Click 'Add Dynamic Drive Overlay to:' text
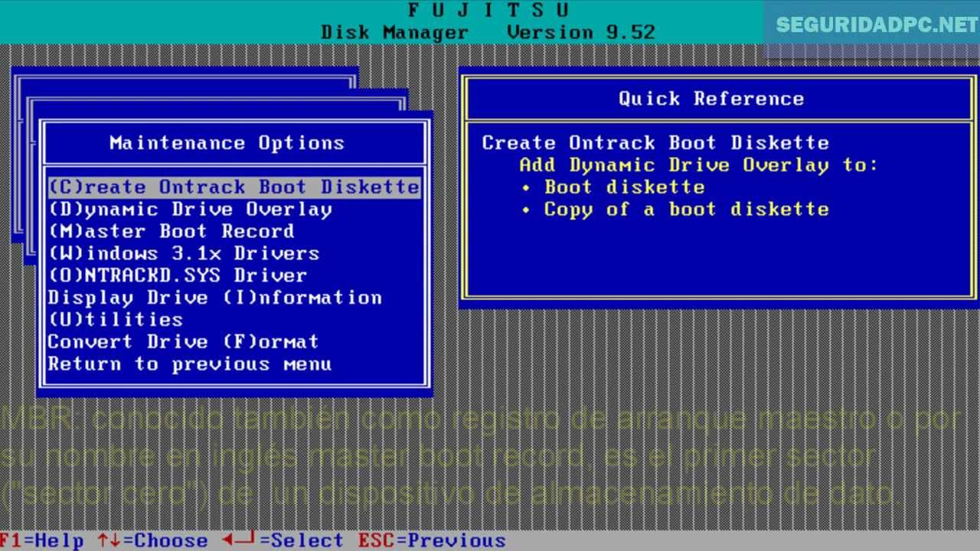The width and height of the screenshot is (980, 551). point(698,165)
